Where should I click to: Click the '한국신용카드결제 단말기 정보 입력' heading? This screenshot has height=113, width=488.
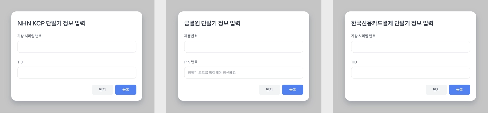click(x=392, y=23)
